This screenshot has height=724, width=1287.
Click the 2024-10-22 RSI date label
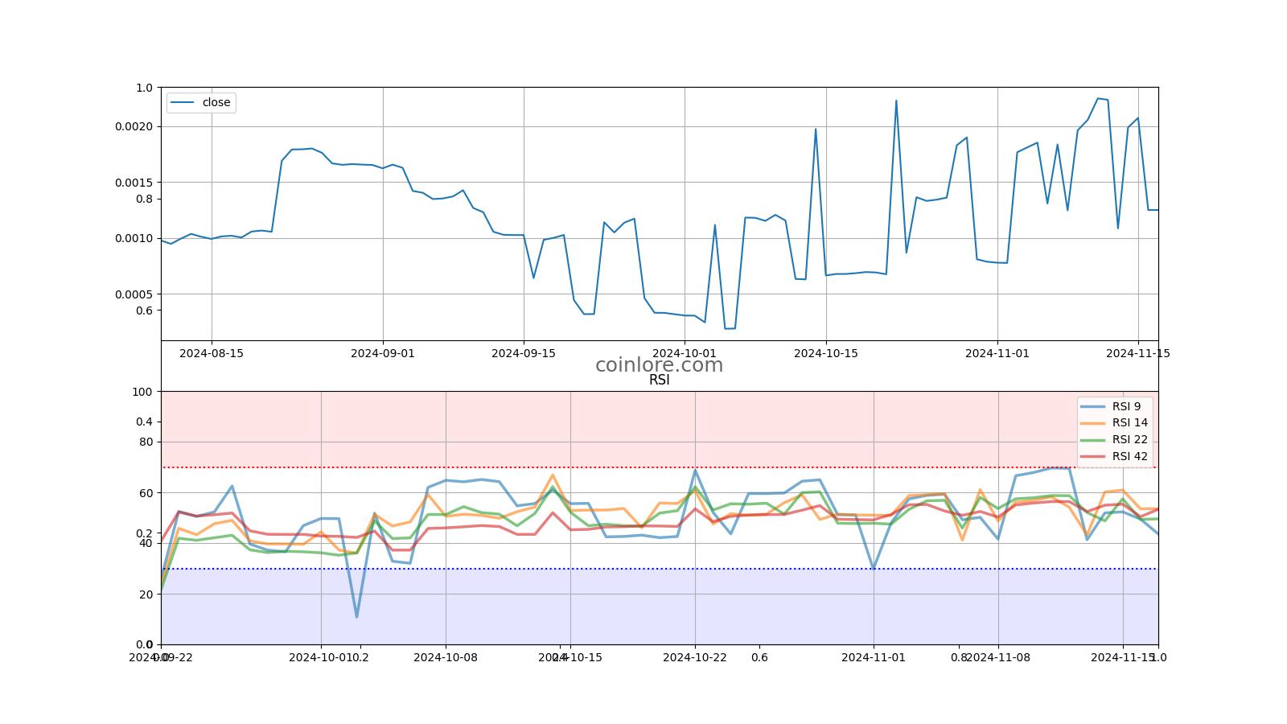tap(695, 657)
